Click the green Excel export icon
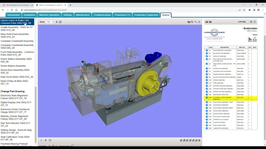This screenshot has width=266, height=149. point(251,22)
